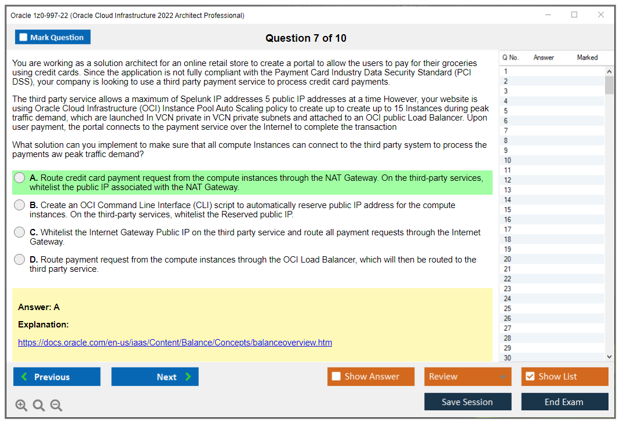Open the docs.oracle.com balance overview link
This screenshot has width=623, height=426.
[175, 343]
